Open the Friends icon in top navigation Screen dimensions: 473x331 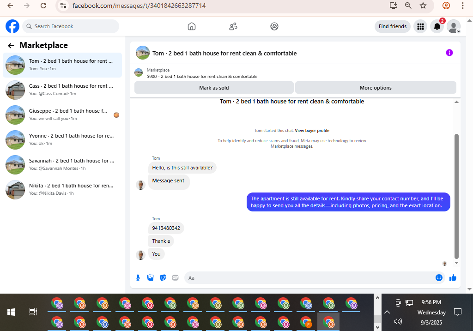click(x=233, y=26)
